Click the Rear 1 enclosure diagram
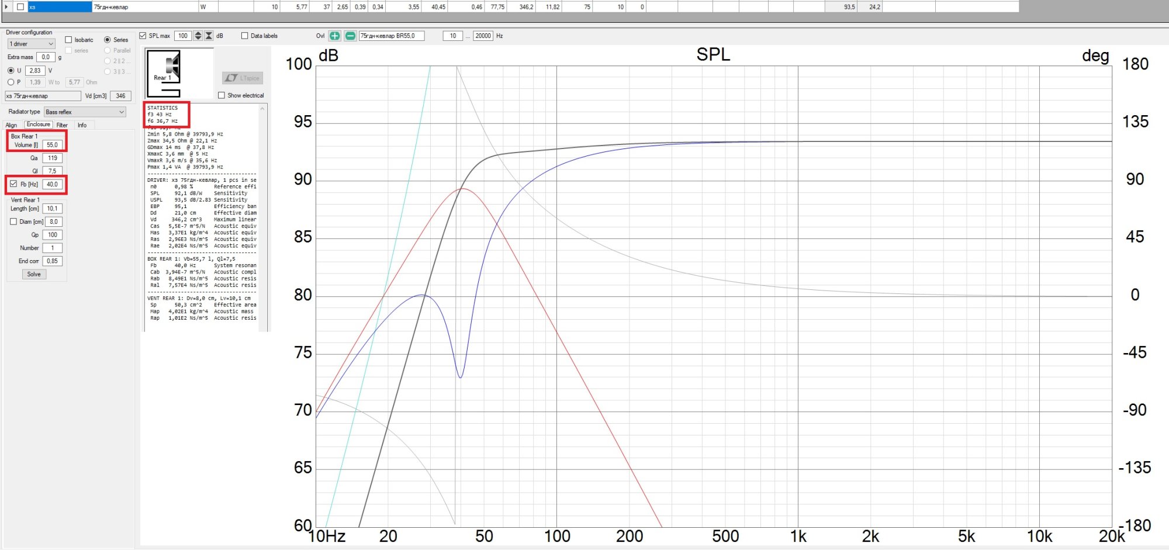 click(x=164, y=74)
